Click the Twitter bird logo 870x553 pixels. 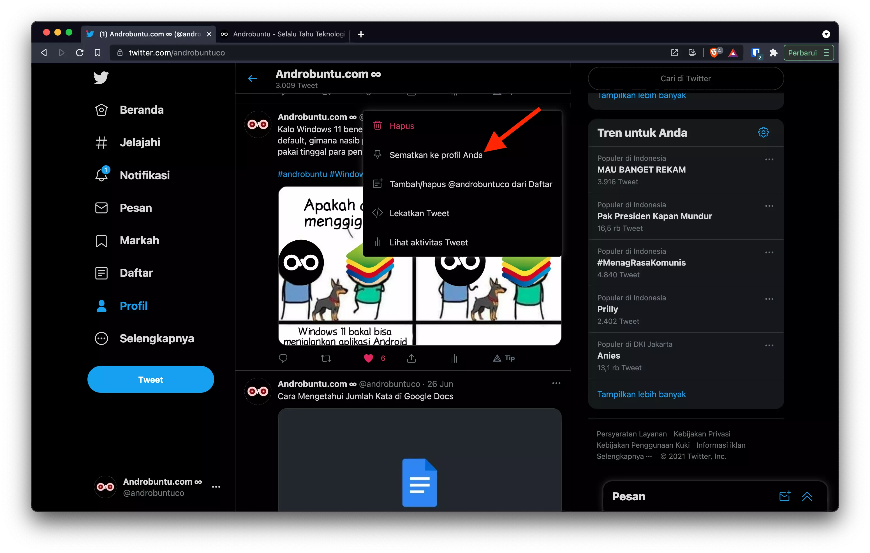(101, 78)
